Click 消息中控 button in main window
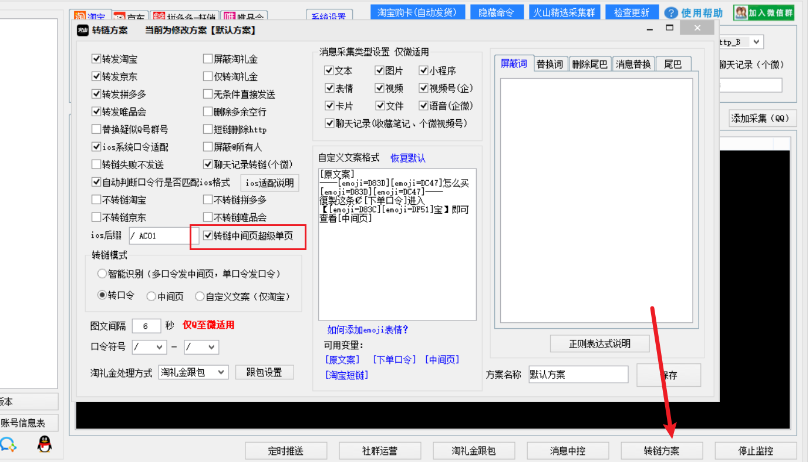The height and width of the screenshot is (462, 809). coord(568,451)
